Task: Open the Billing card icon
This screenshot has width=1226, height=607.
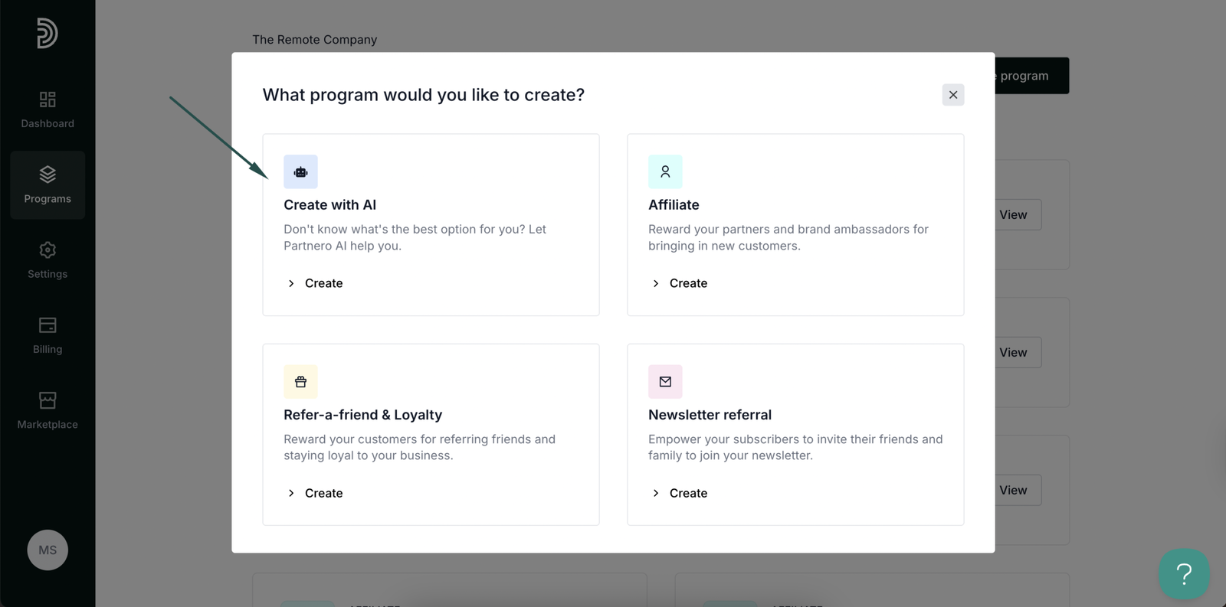Action: (x=48, y=325)
